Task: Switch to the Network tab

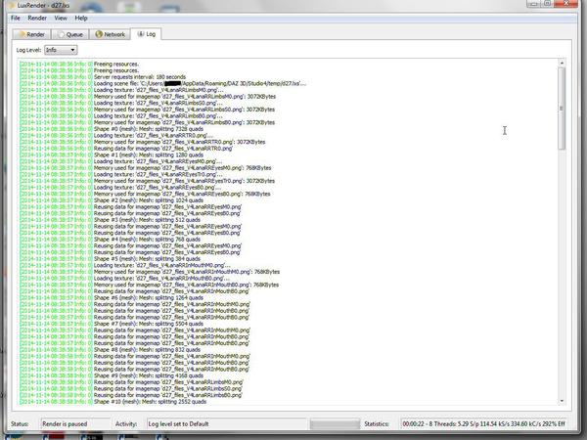Action: coord(110,34)
